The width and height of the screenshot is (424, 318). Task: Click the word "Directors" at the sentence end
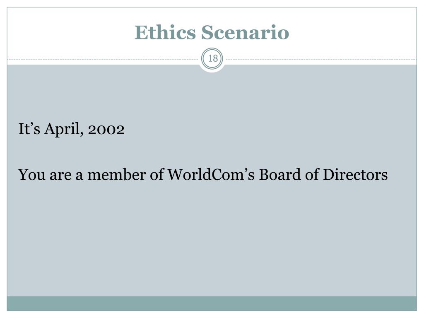(x=355, y=174)
